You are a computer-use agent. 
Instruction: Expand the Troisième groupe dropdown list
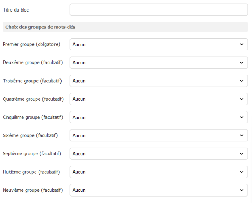point(158,81)
